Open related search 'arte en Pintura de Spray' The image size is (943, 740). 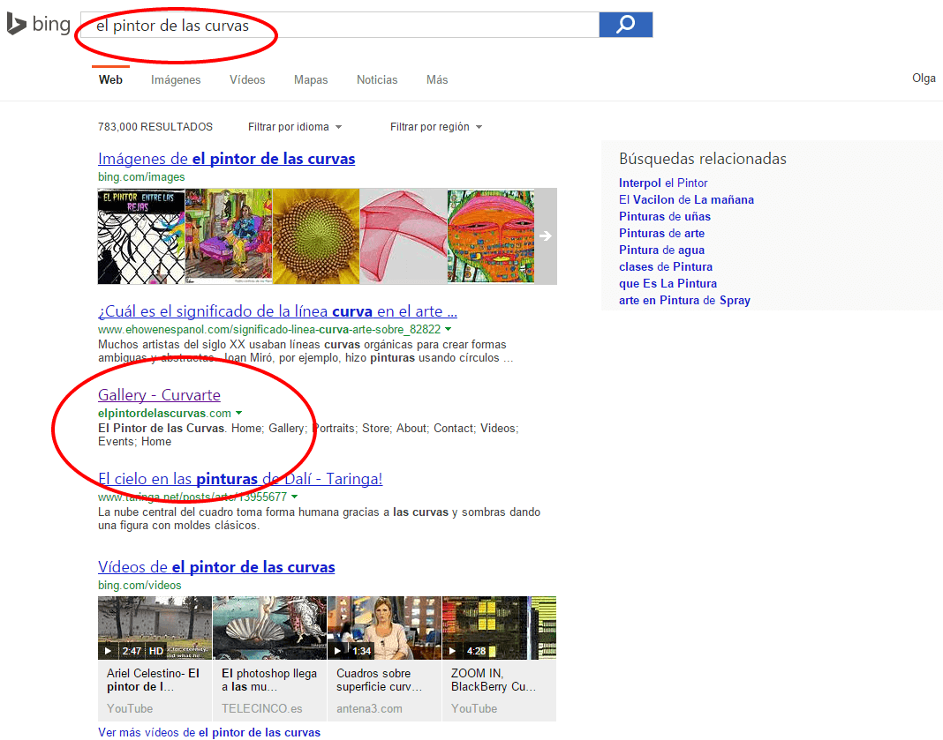point(684,301)
